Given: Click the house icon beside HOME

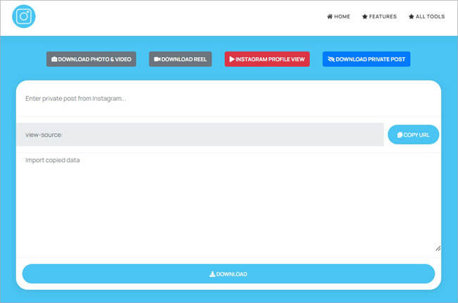Looking at the screenshot, I should tap(330, 17).
